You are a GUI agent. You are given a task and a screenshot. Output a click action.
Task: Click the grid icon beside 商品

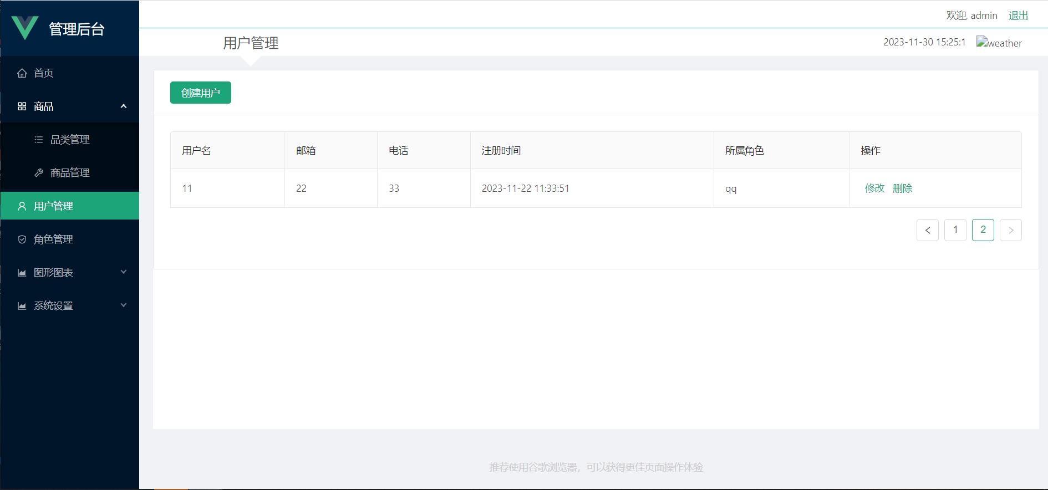pos(22,106)
